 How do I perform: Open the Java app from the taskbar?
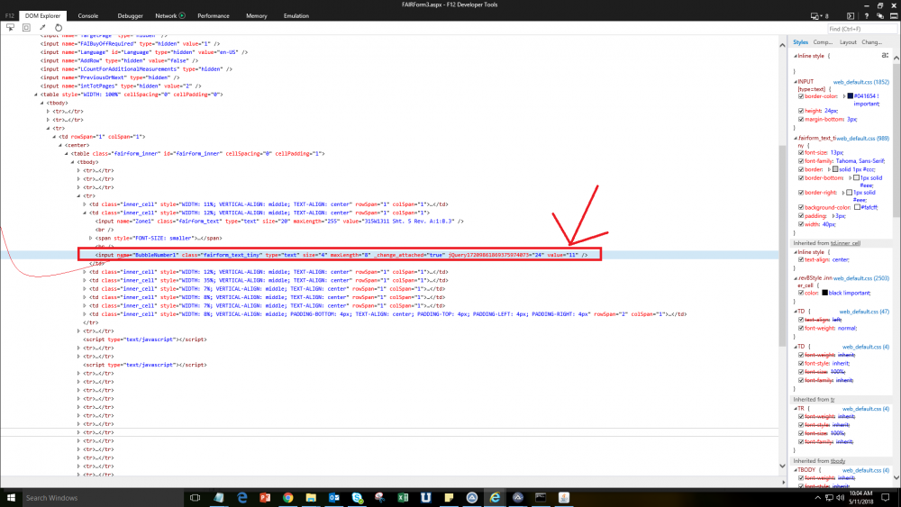[x=564, y=498]
